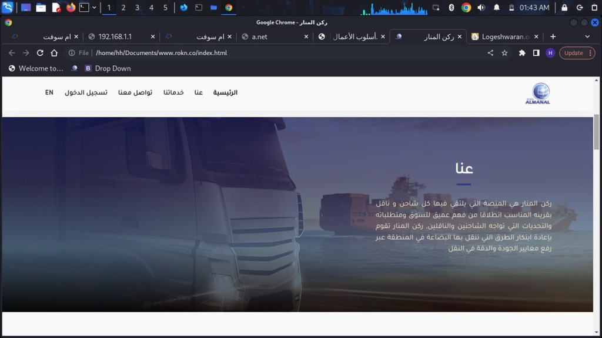The width and height of the screenshot is (602, 338).
Task: View site information File icon
Action: point(79,53)
